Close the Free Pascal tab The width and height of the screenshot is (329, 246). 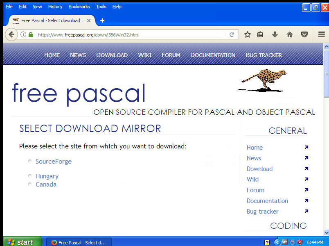point(89,20)
